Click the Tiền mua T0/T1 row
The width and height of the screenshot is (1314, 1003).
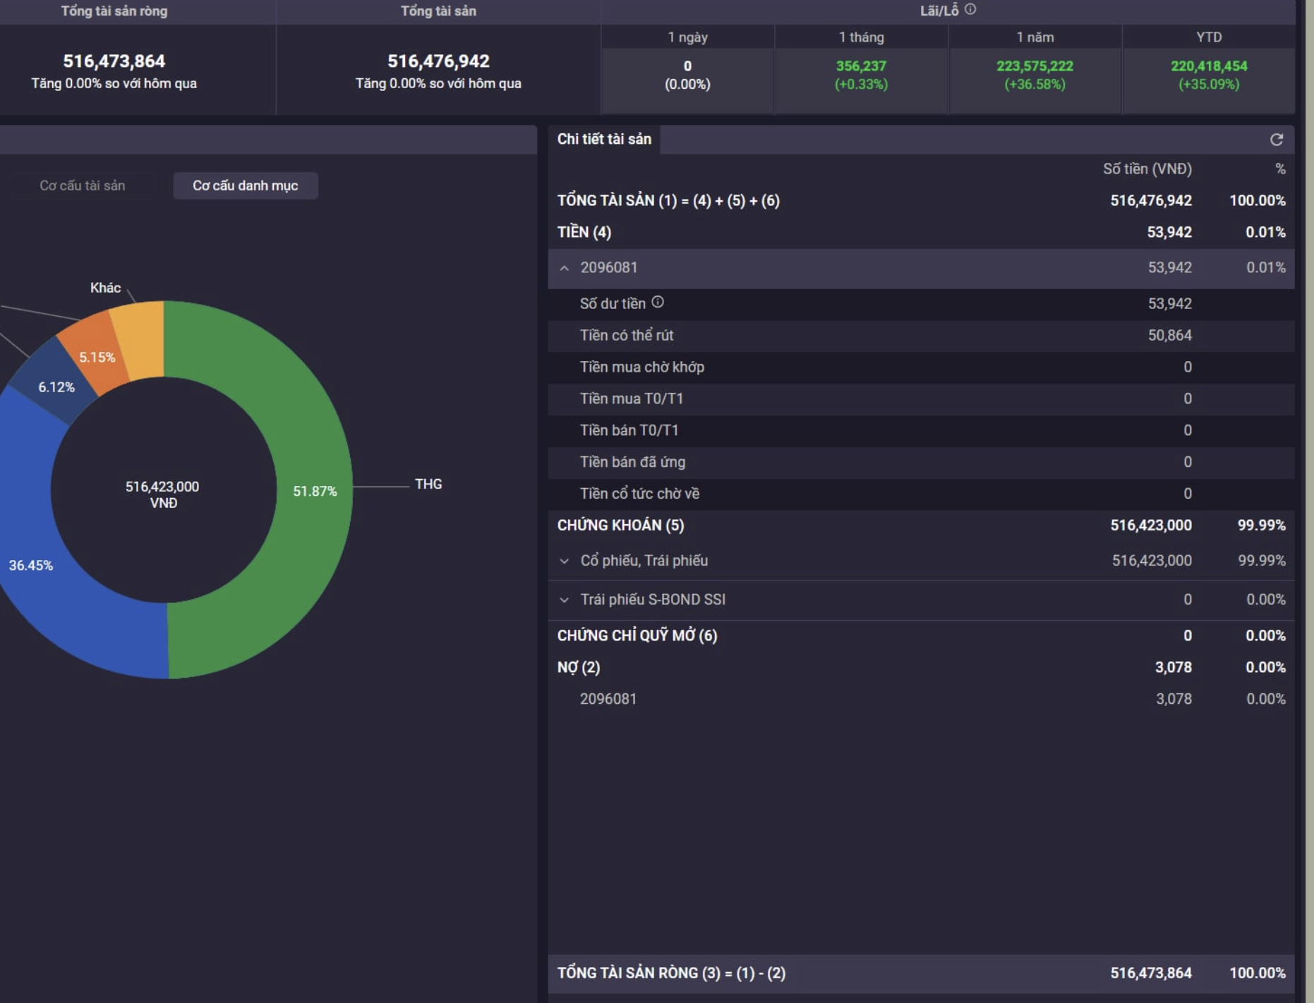coord(921,399)
